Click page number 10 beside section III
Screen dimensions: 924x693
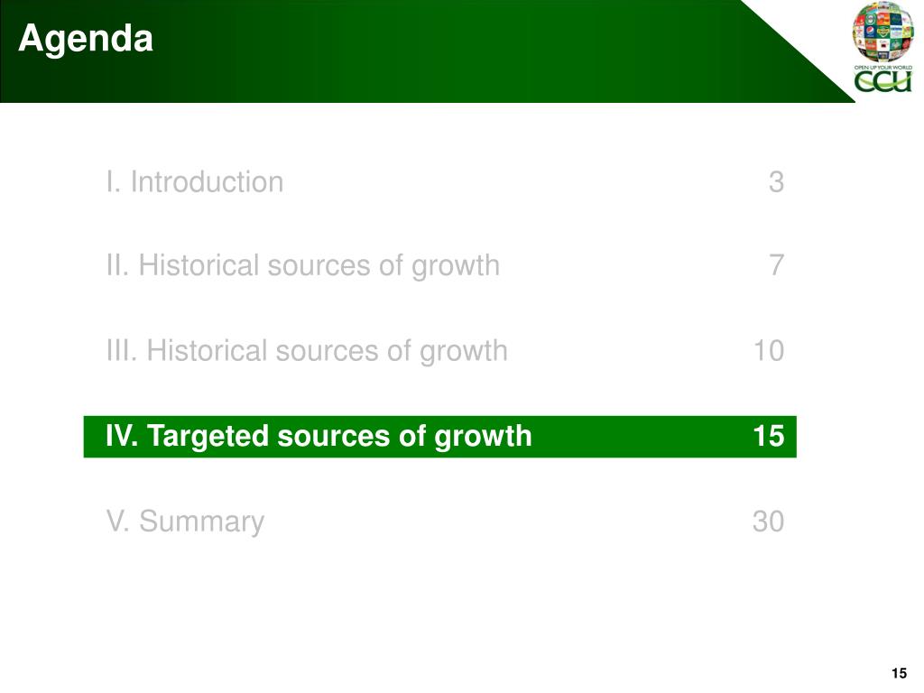click(769, 351)
